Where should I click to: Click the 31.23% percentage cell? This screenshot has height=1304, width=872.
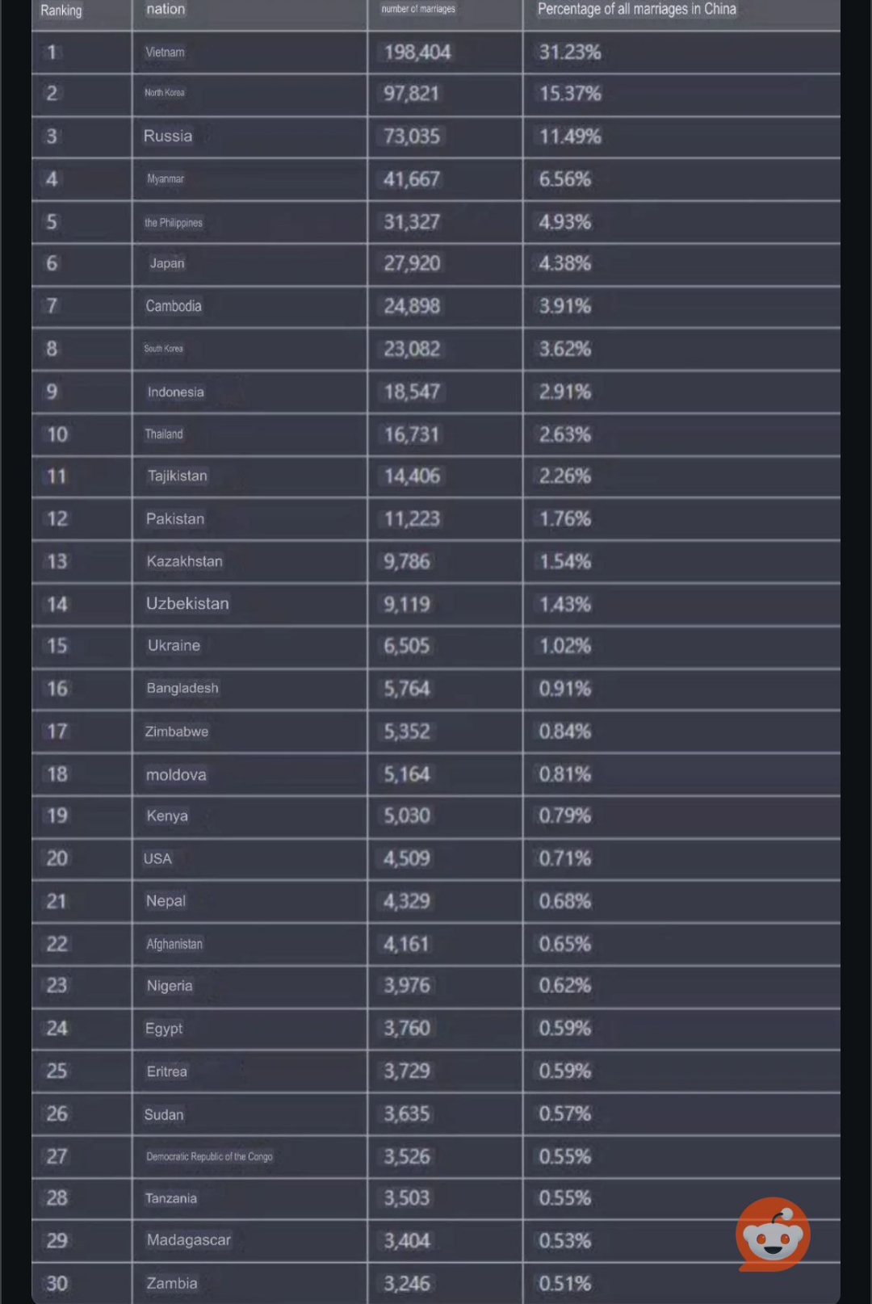pyautogui.click(x=570, y=52)
